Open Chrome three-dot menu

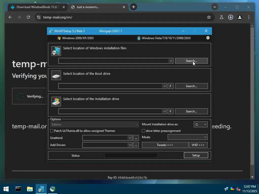click(249, 17)
